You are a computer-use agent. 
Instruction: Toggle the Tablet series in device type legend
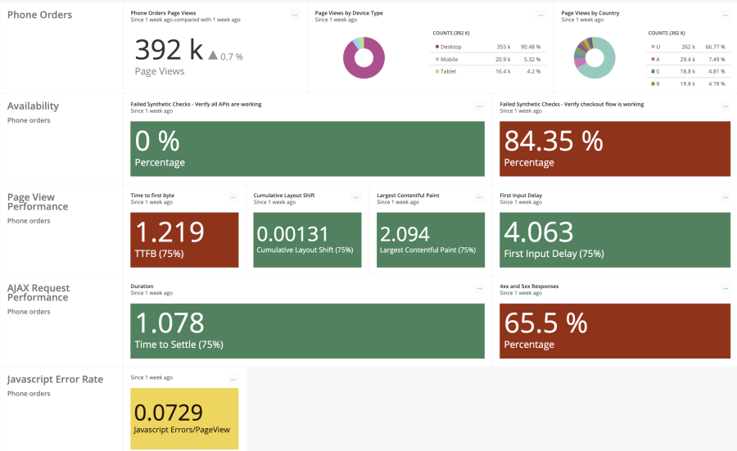[449, 71]
